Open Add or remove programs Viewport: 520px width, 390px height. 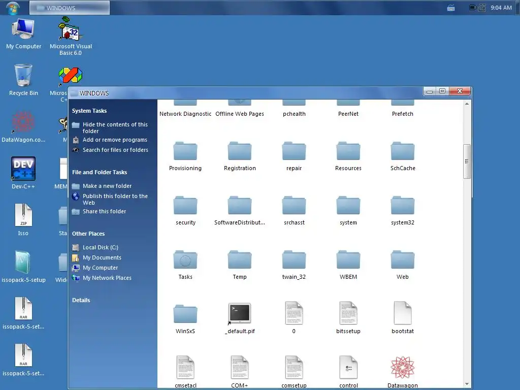(115, 140)
